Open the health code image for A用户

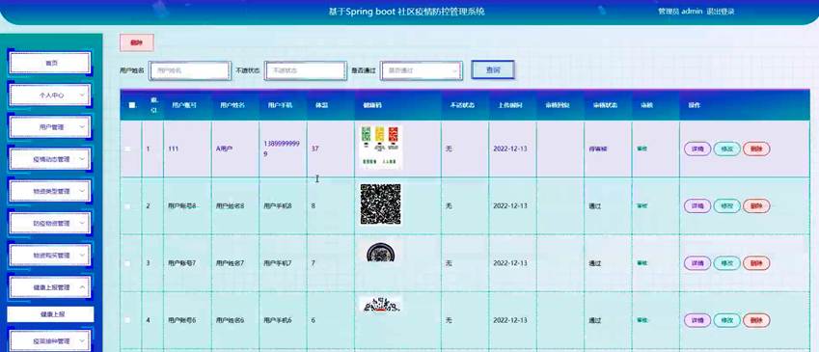[381, 147]
